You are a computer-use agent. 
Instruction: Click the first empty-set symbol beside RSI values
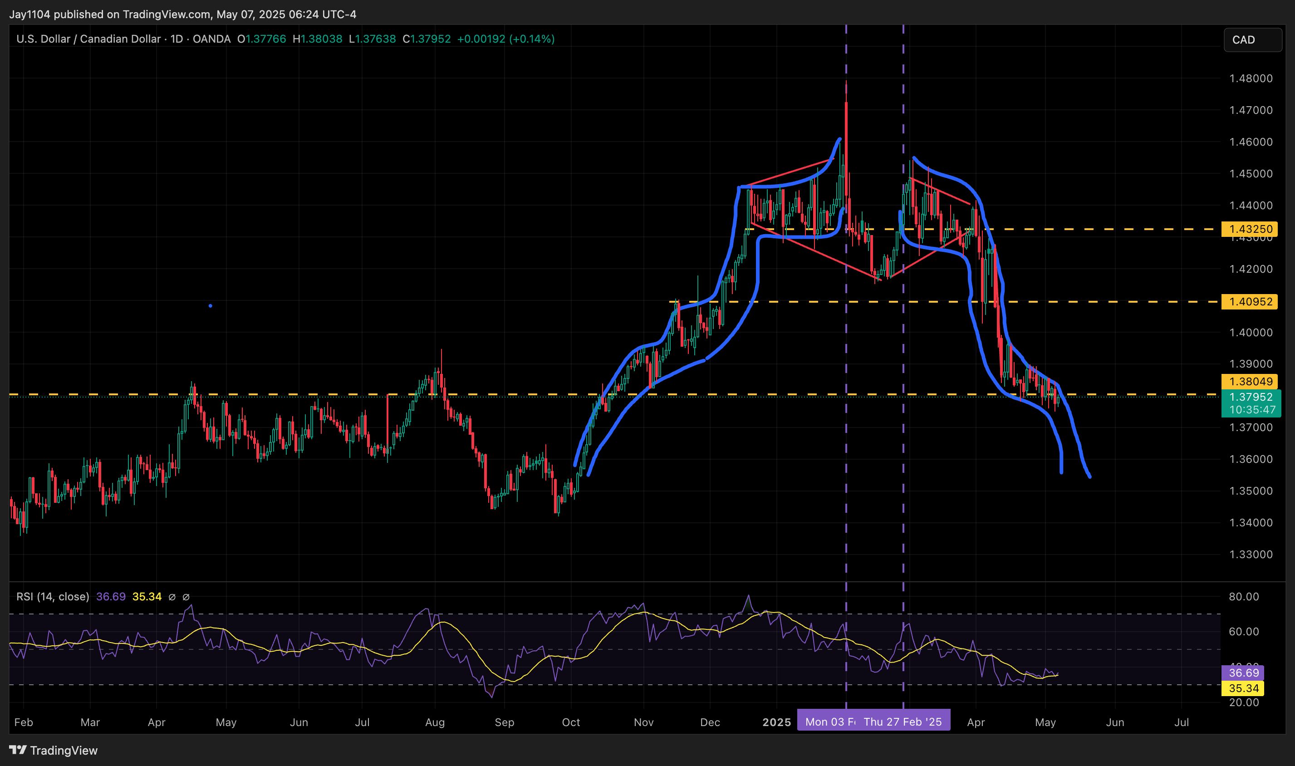click(x=172, y=597)
